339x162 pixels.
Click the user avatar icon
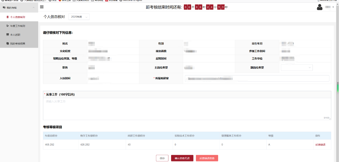click(320, 7)
